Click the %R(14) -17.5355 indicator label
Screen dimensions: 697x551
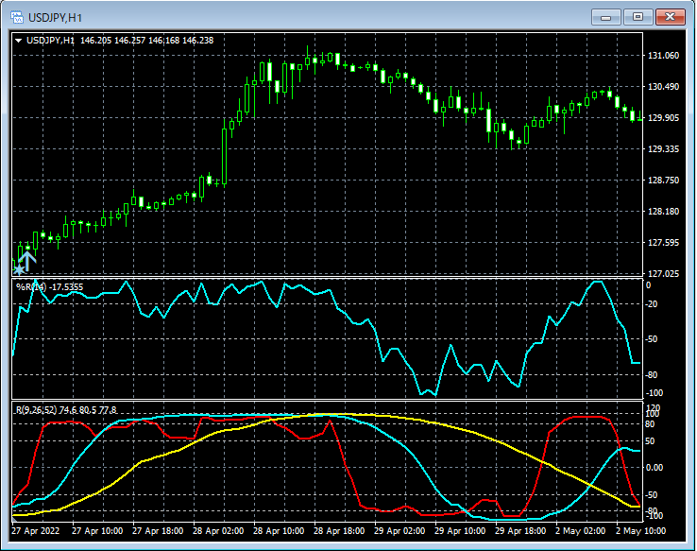(x=49, y=286)
